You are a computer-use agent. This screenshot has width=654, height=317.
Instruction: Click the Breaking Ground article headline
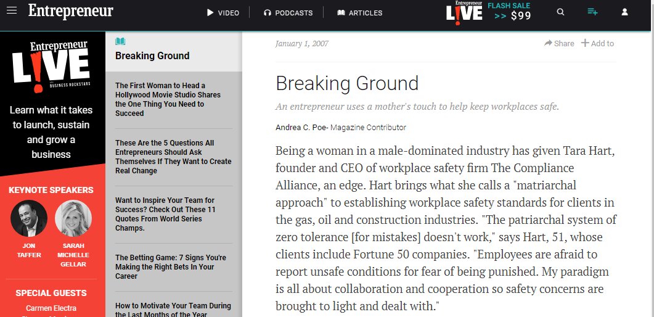(x=347, y=83)
